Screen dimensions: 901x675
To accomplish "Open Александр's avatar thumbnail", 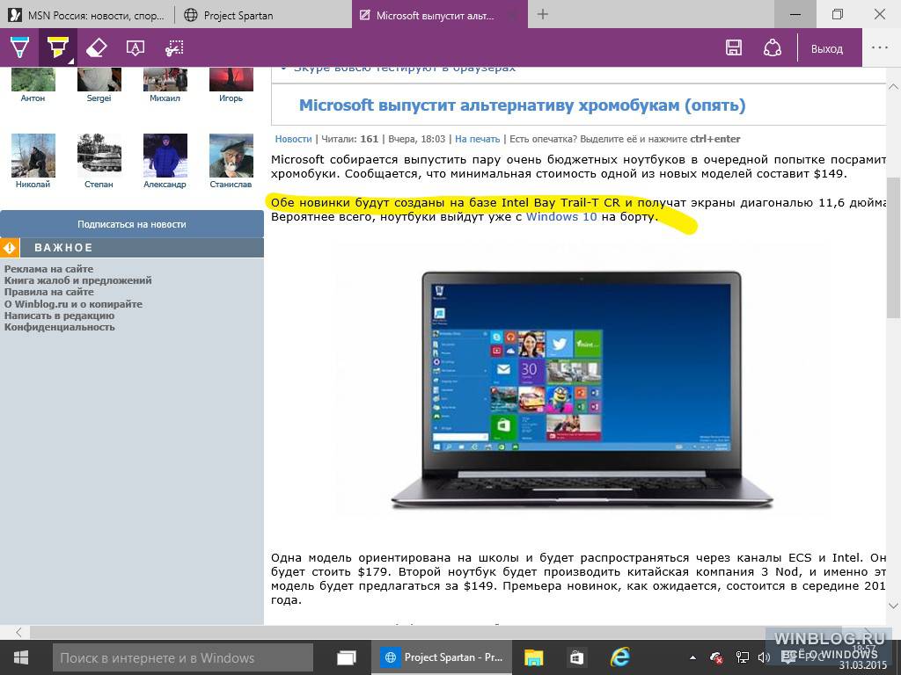I will point(165,156).
